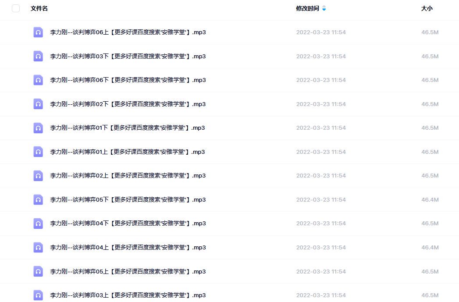Click audio icon of 谈判博弈04上 file

point(38,247)
